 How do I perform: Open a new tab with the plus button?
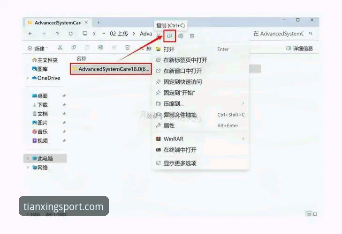[99, 22]
